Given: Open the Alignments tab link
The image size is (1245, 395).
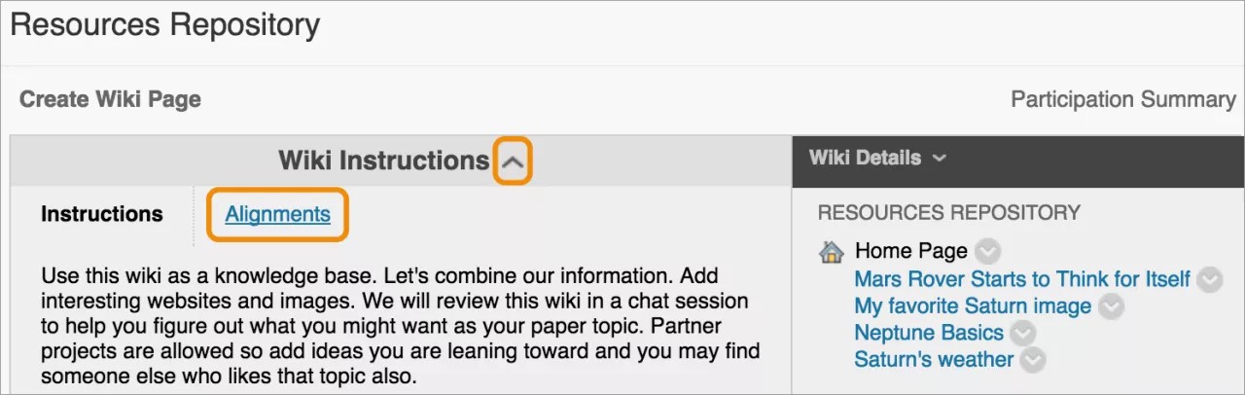Looking at the screenshot, I should (x=277, y=214).
